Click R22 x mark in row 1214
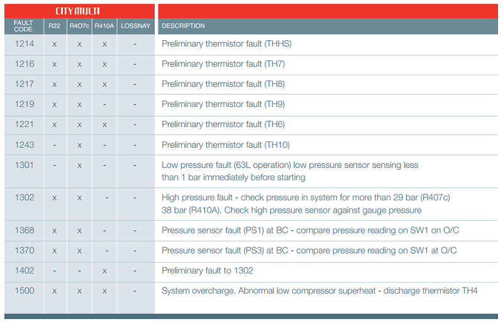The height and width of the screenshot is (324, 503). (55, 45)
